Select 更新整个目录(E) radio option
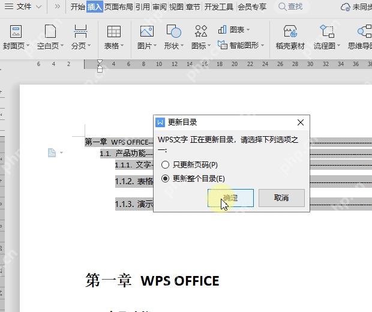The height and width of the screenshot is (312, 372). pyautogui.click(x=193, y=178)
